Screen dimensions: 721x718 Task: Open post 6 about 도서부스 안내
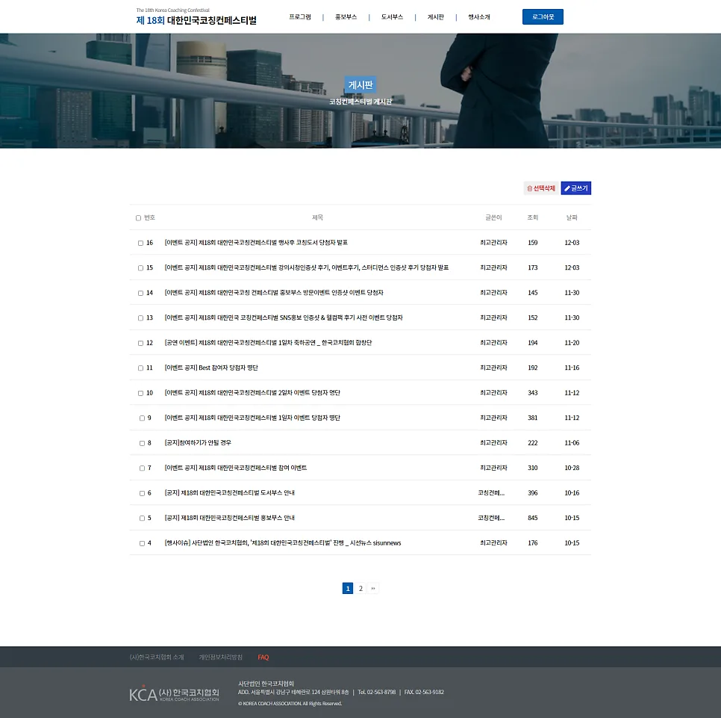pos(229,493)
